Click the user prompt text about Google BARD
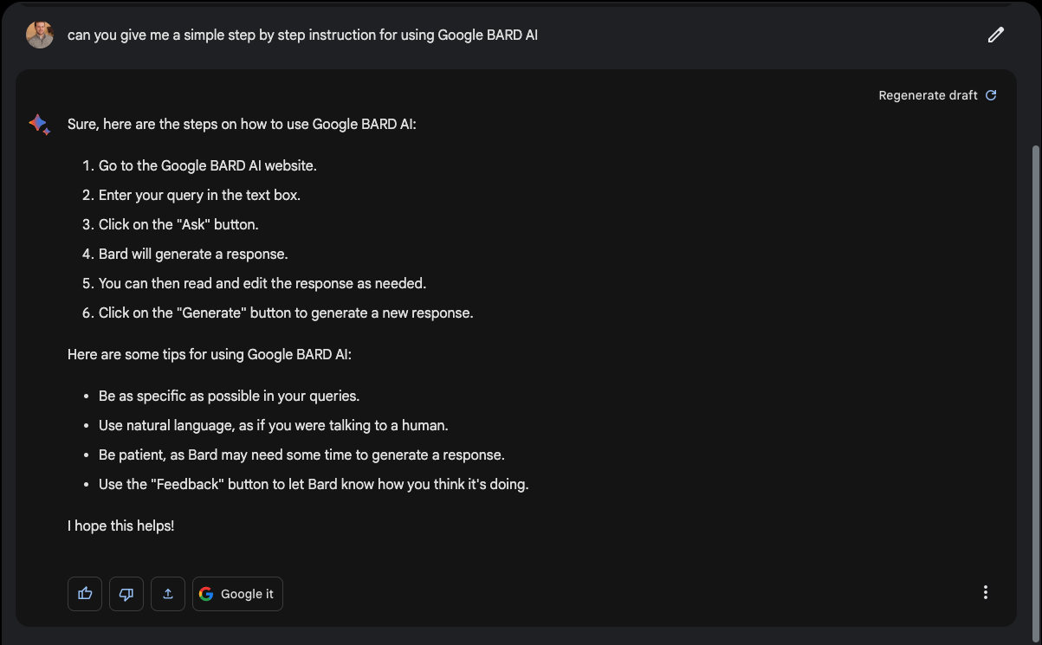 pos(302,35)
